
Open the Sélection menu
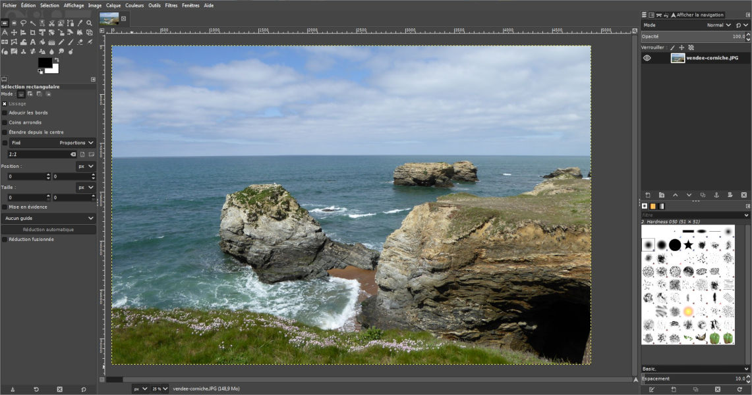point(49,5)
